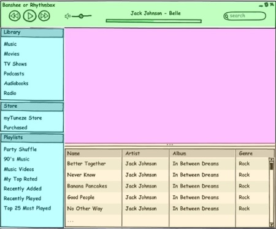Collapse the Library section header
The width and height of the screenshot is (276, 229).
tap(32, 32)
